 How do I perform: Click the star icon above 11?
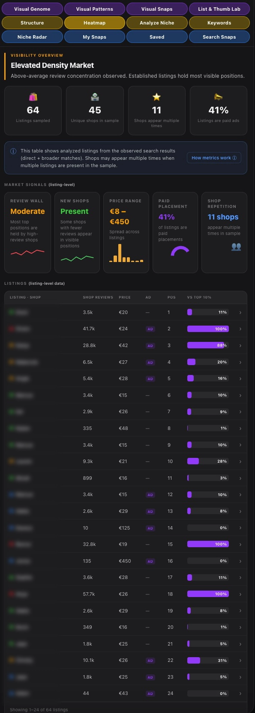[x=157, y=97]
